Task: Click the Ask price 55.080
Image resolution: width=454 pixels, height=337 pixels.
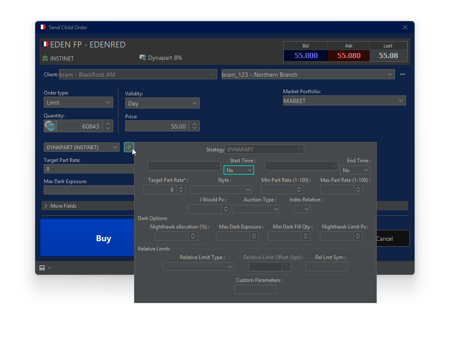Action: [349, 56]
